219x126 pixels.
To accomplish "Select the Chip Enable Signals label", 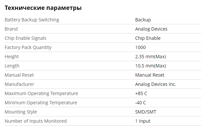I will tap(25, 38).
